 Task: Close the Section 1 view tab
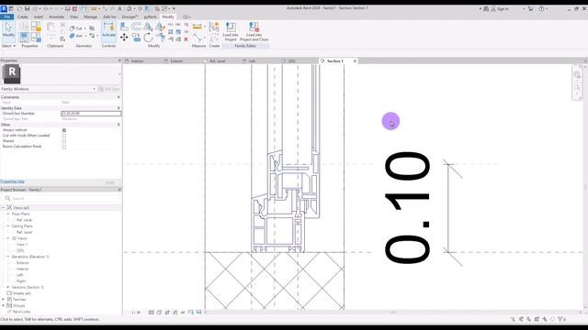pyautogui.click(x=355, y=60)
